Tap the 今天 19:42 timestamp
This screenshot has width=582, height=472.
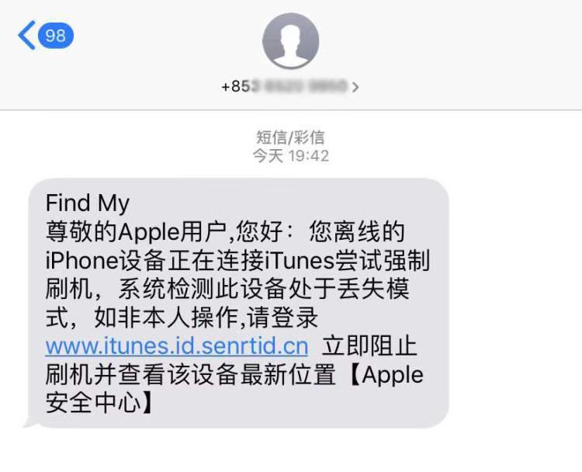(291, 155)
